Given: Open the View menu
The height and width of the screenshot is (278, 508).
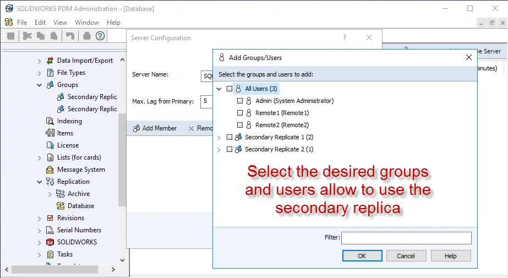Looking at the screenshot, I should tap(60, 23).
